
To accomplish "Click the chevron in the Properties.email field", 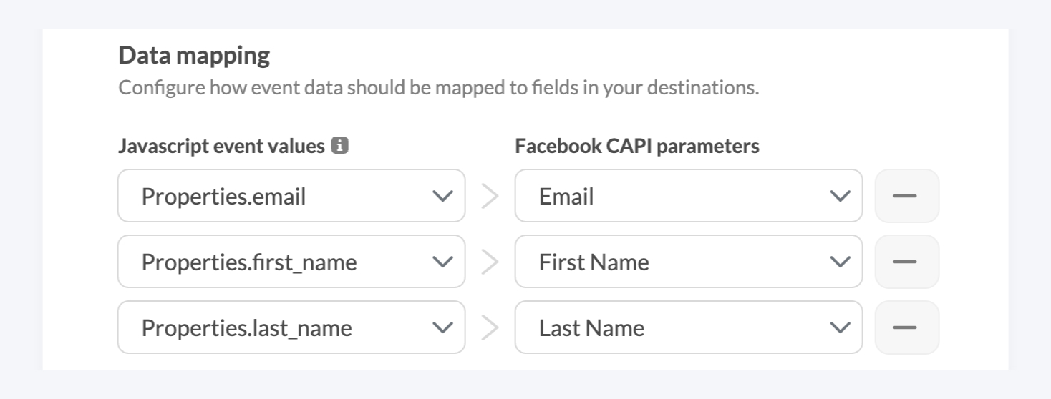I will pyautogui.click(x=443, y=197).
